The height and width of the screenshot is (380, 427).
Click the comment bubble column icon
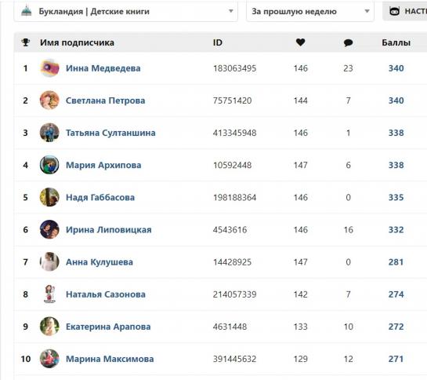tap(348, 42)
